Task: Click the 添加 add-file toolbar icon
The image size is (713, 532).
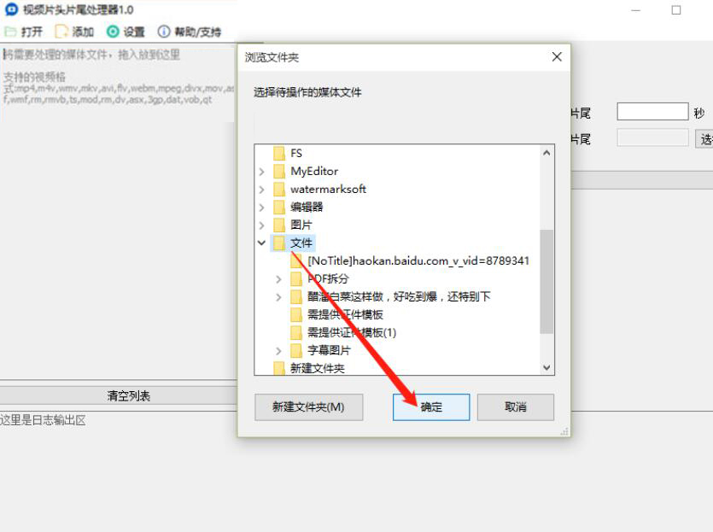Action: [61, 32]
